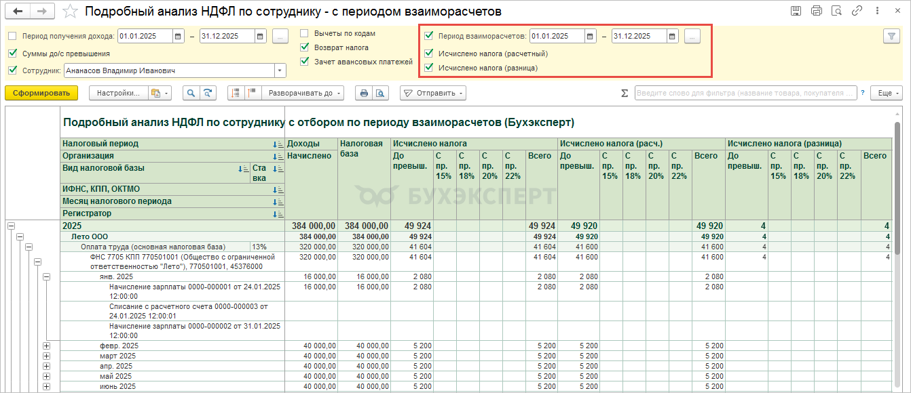Click the Сформировать button
Viewport: 911px width, 393px height.
[x=41, y=93]
